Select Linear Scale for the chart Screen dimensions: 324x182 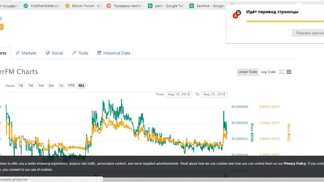(x=248, y=72)
